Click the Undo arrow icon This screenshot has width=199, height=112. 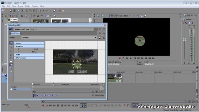coord(40,11)
